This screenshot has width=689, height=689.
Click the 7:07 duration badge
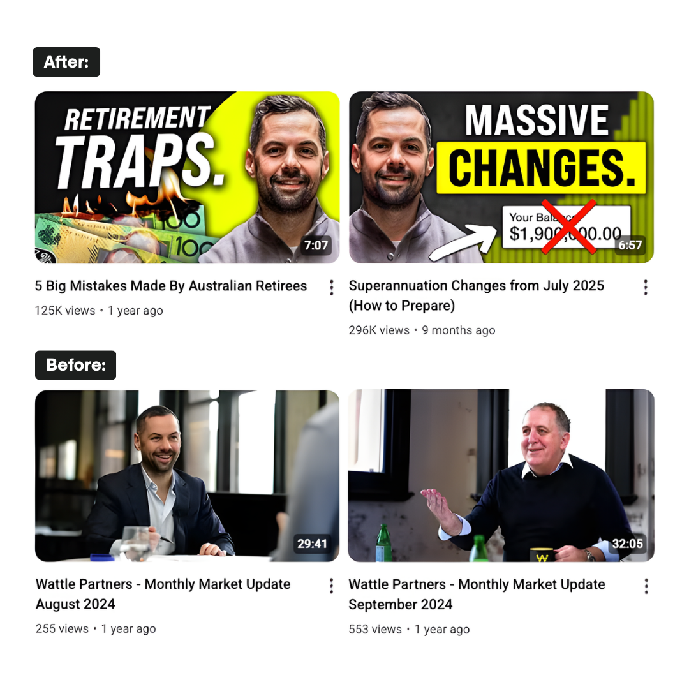[316, 245]
